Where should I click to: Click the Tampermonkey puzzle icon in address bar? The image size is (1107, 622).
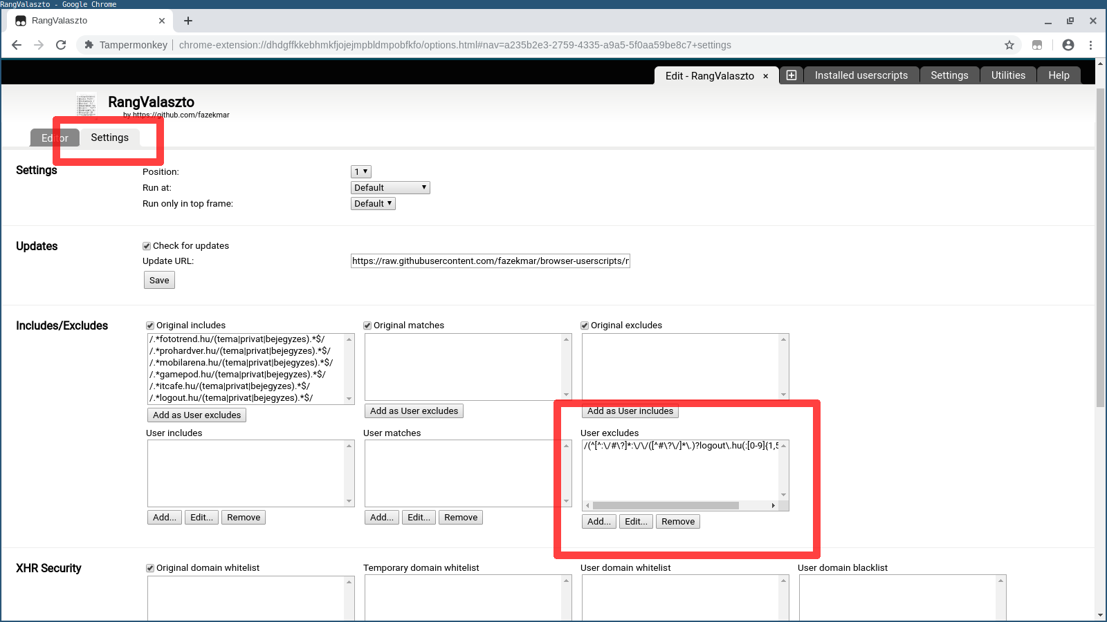point(89,45)
